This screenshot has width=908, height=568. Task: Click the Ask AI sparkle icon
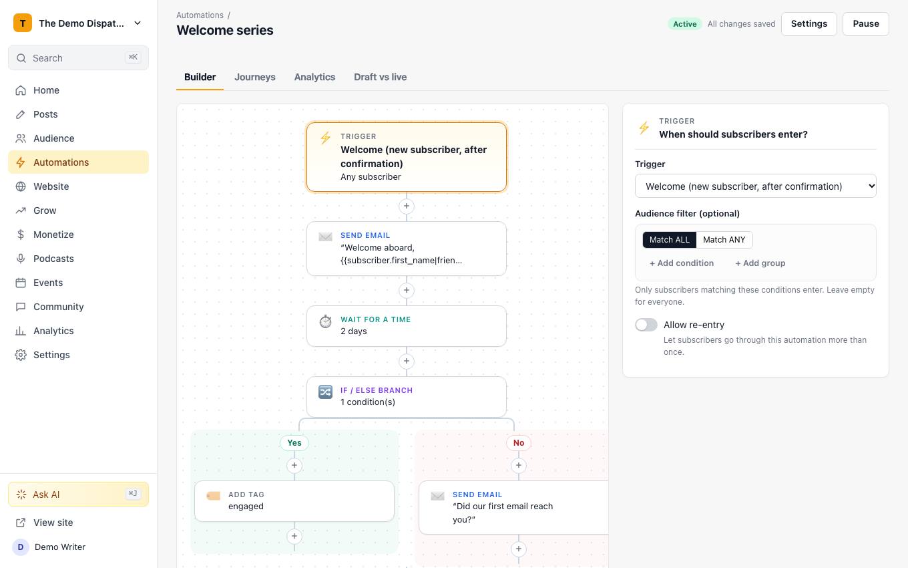point(21,494)
